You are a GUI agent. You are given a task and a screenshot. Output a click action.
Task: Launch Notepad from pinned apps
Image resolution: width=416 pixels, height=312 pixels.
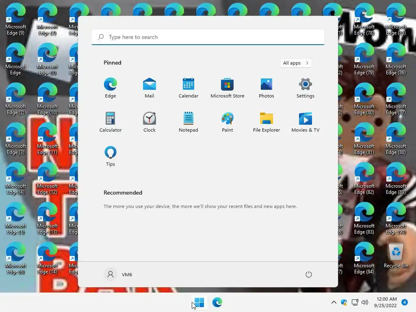[188, 122]
